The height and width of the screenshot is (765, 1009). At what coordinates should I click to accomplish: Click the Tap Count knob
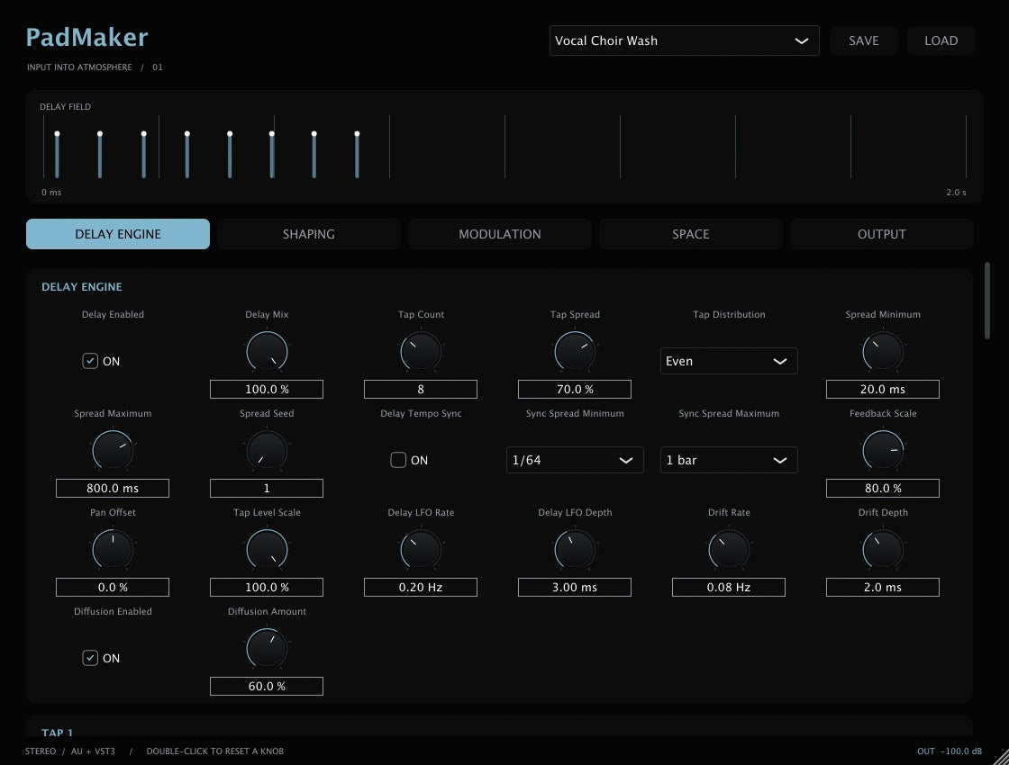pyautogui.click(x=421, y=352)
